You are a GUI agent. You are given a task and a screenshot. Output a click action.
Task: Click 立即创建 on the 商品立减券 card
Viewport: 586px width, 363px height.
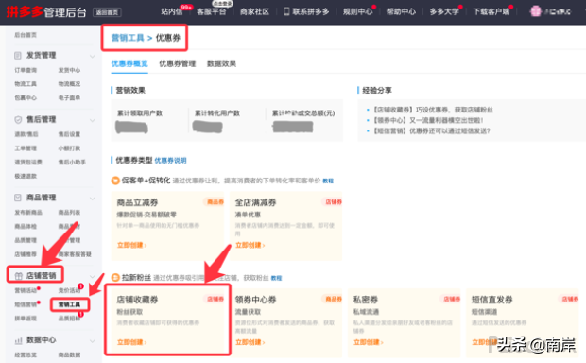(x=132, y=245)
